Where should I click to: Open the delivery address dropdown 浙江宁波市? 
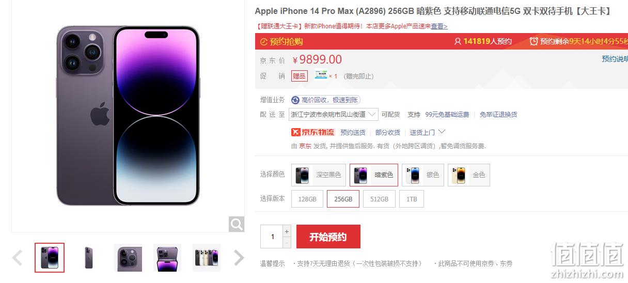click(334, 115)
